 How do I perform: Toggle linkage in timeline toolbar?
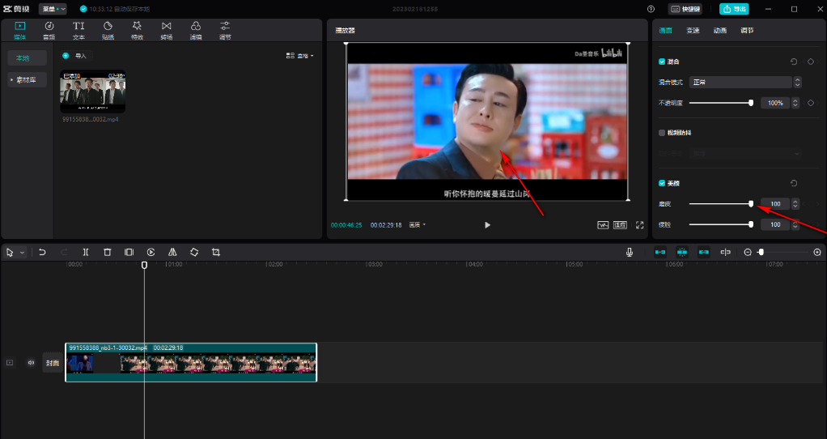coord(703,252)
